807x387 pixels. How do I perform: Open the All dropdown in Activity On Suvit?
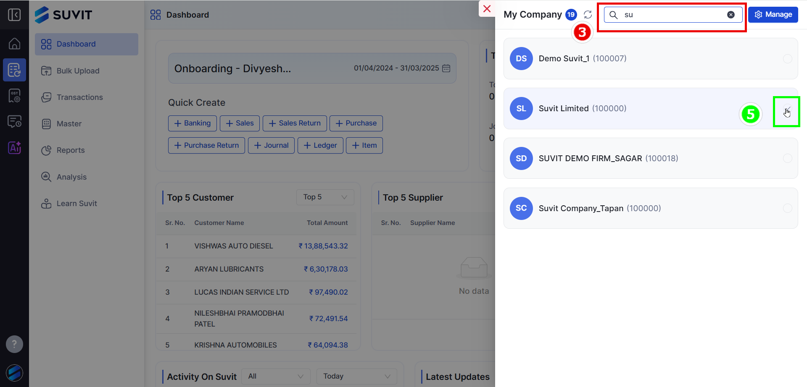coord(276,377)
